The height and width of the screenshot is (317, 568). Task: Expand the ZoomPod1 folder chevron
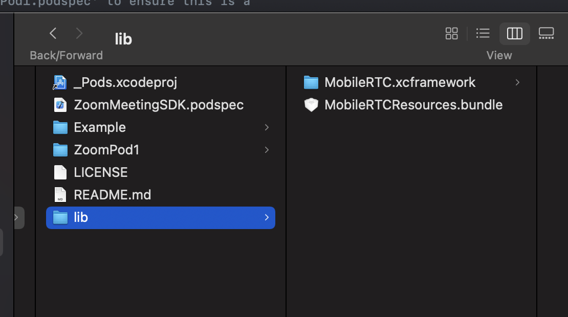(x=267, y=150)
